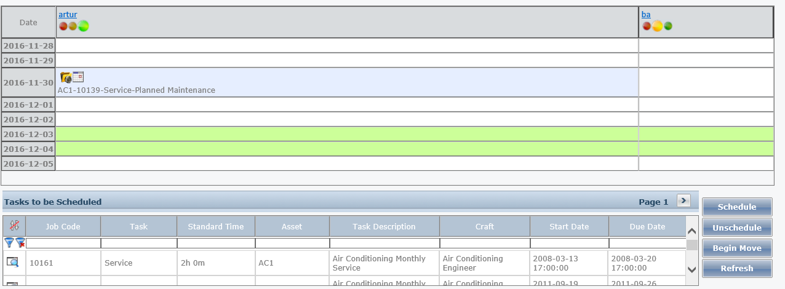Go to next page of tasks

pyautogui.click(x=683, y=200)
